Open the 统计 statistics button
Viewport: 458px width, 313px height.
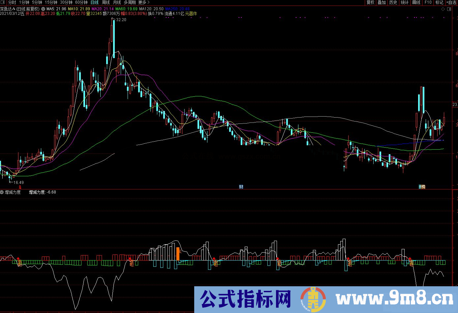click(x=405, y=2)
